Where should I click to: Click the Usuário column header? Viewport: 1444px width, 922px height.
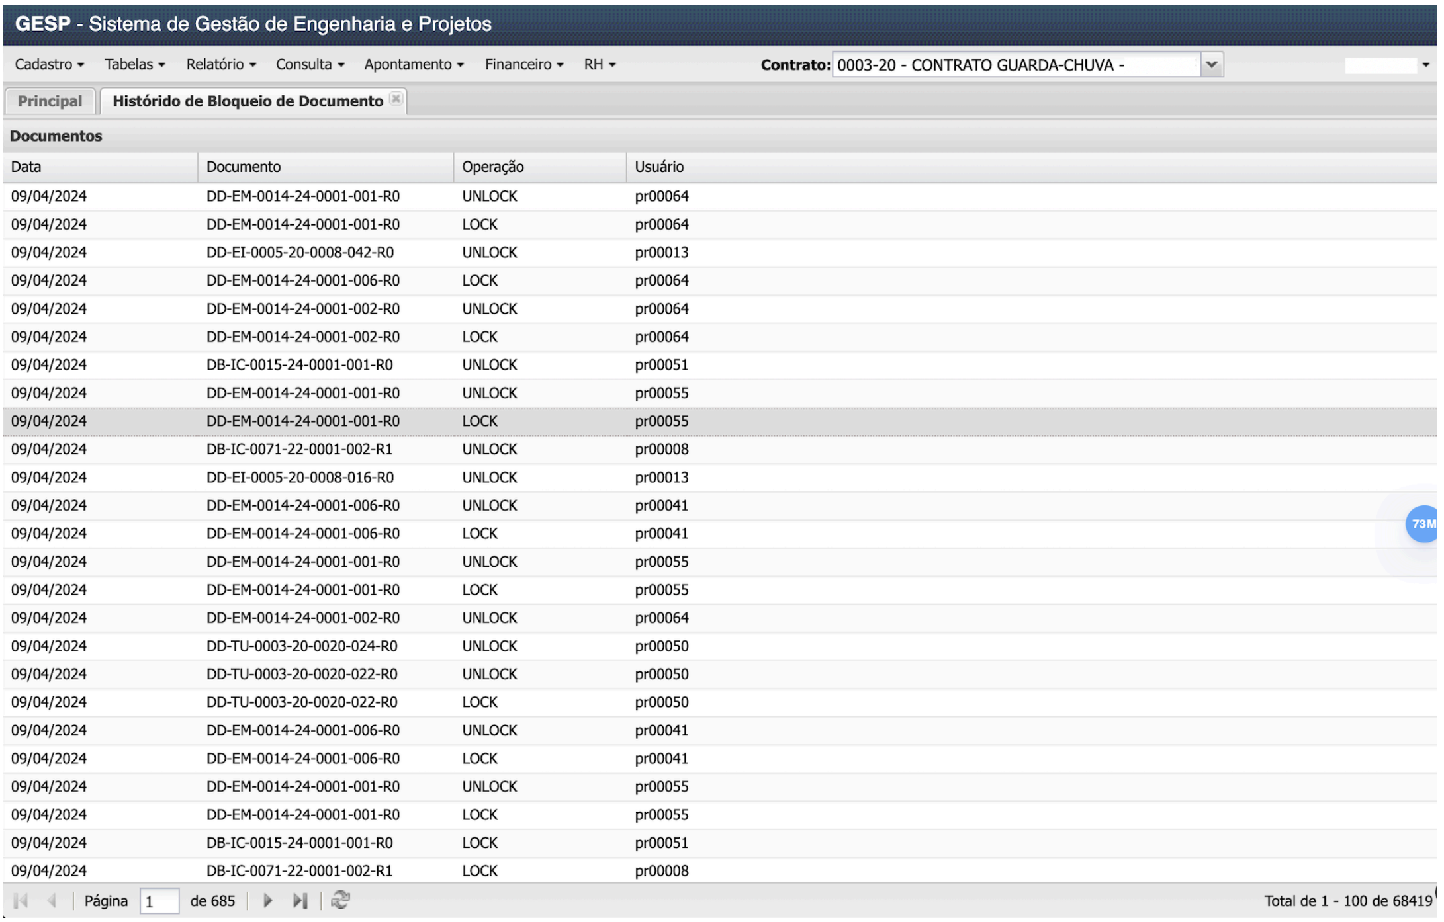[x=659, y=167]
